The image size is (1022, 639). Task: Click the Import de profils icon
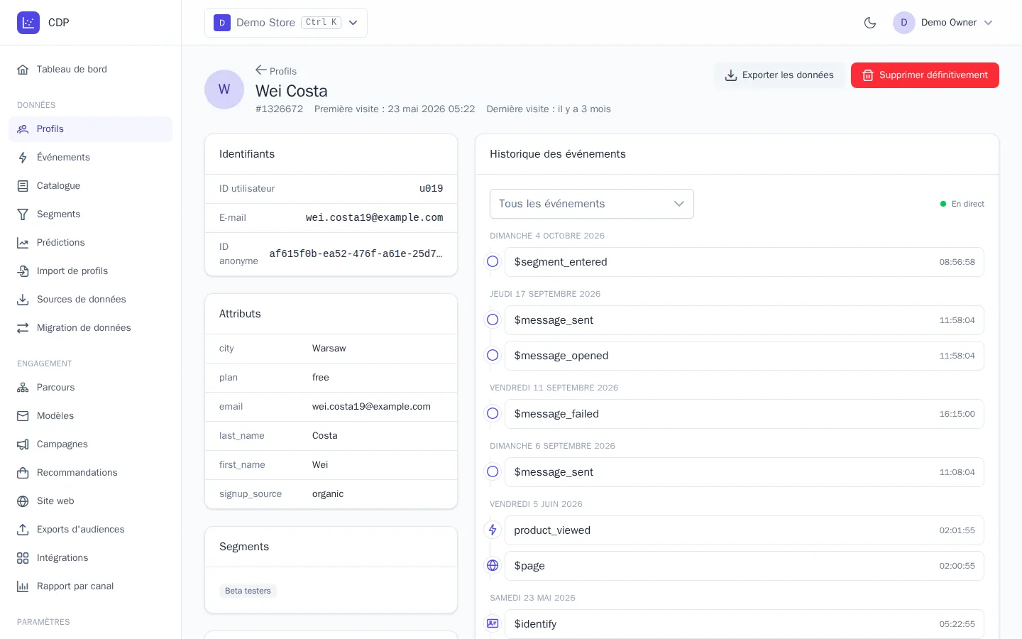23,271
